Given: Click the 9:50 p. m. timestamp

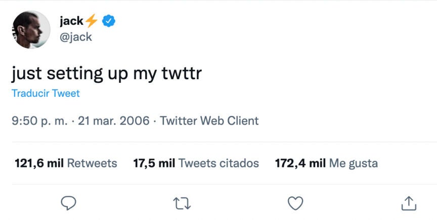Looking at the screenshot, I should coord(38,121).
